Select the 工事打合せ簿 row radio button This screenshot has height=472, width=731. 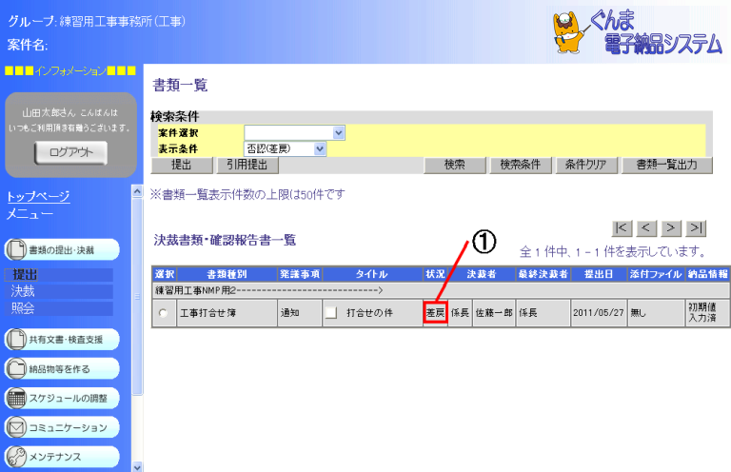pyautogui.click(x=163, y=312)
